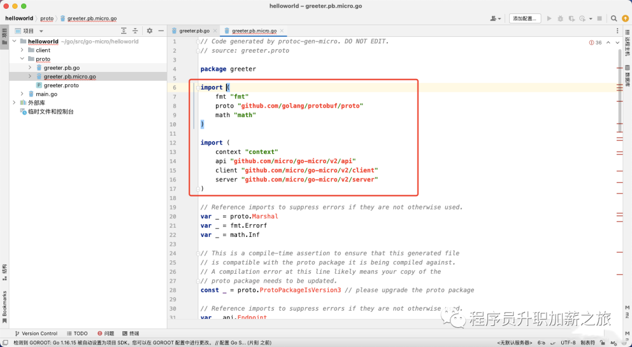The width and height of the screenshot is (632, 347).
Task: Click proto.Marshal in line 20
Action: [254, 217]
